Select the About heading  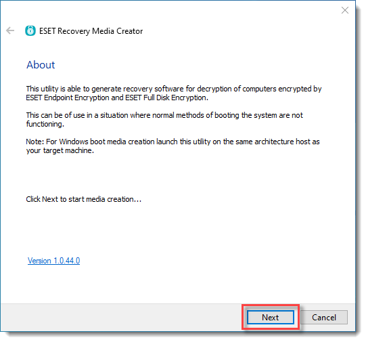pos(41,65)
